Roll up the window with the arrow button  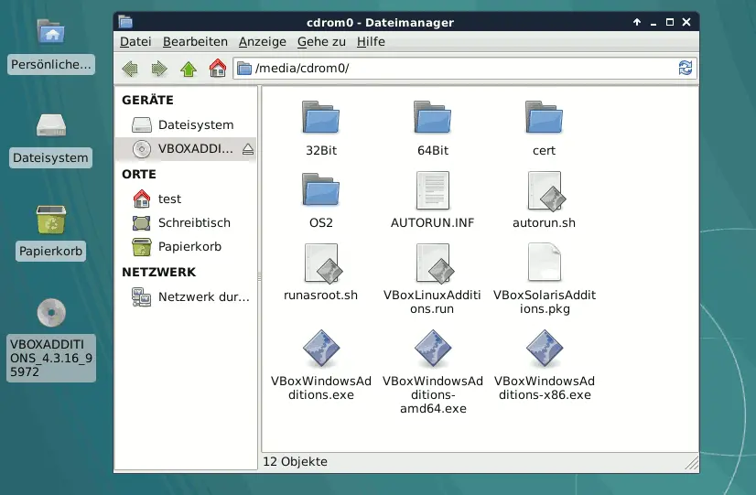point(637,22)
